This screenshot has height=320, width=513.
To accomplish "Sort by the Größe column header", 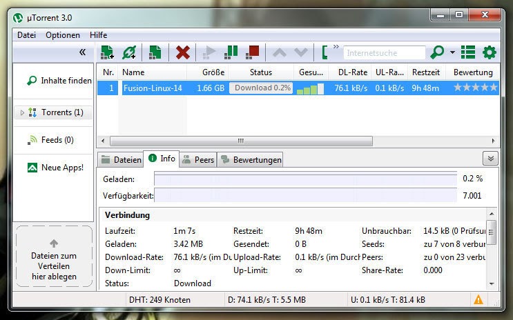I will click(x=207, y=72).
